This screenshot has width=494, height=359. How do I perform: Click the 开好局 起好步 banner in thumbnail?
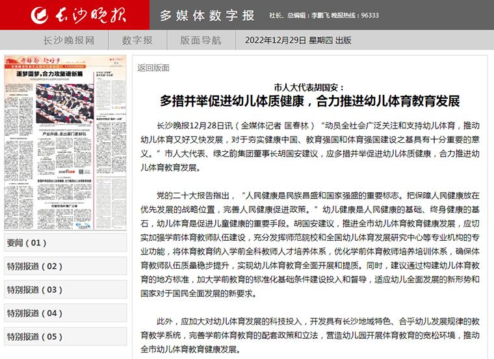[x=40, y=61]
